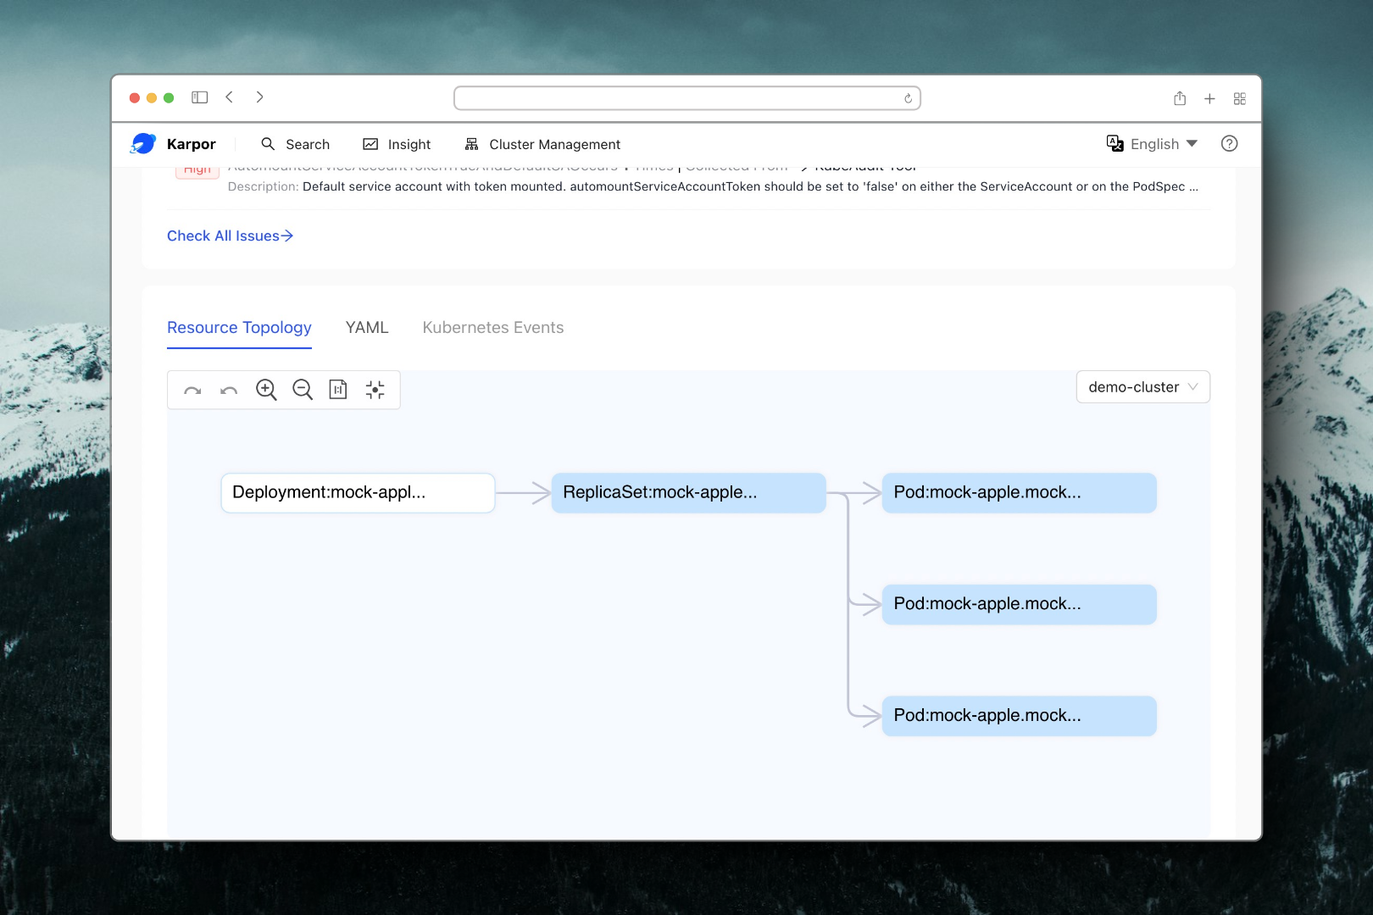Expand the demo-cluster dropdown

click(1142, 387)
